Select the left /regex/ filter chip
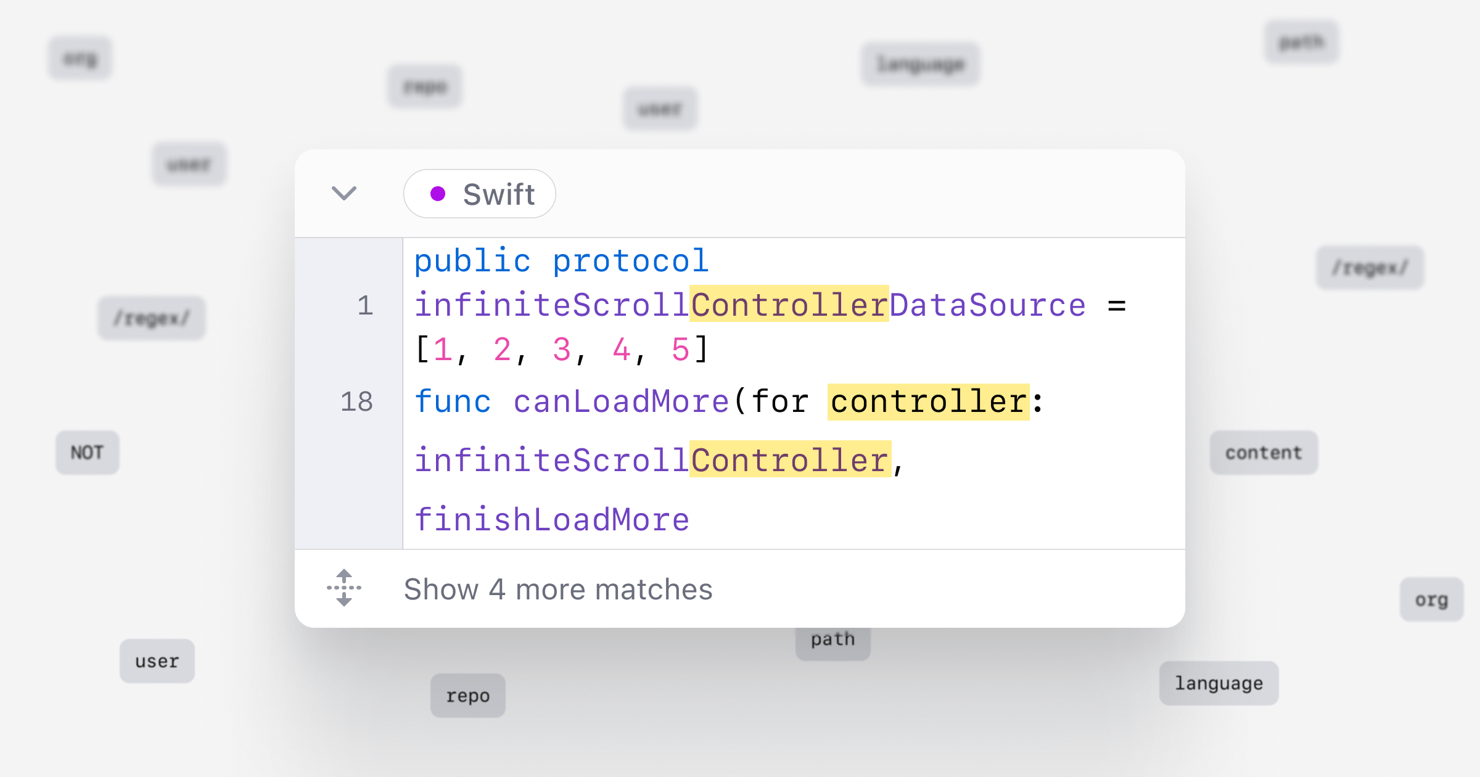Image resolution: width=1480 pixels, height=777 pixels. click(151, 318)
